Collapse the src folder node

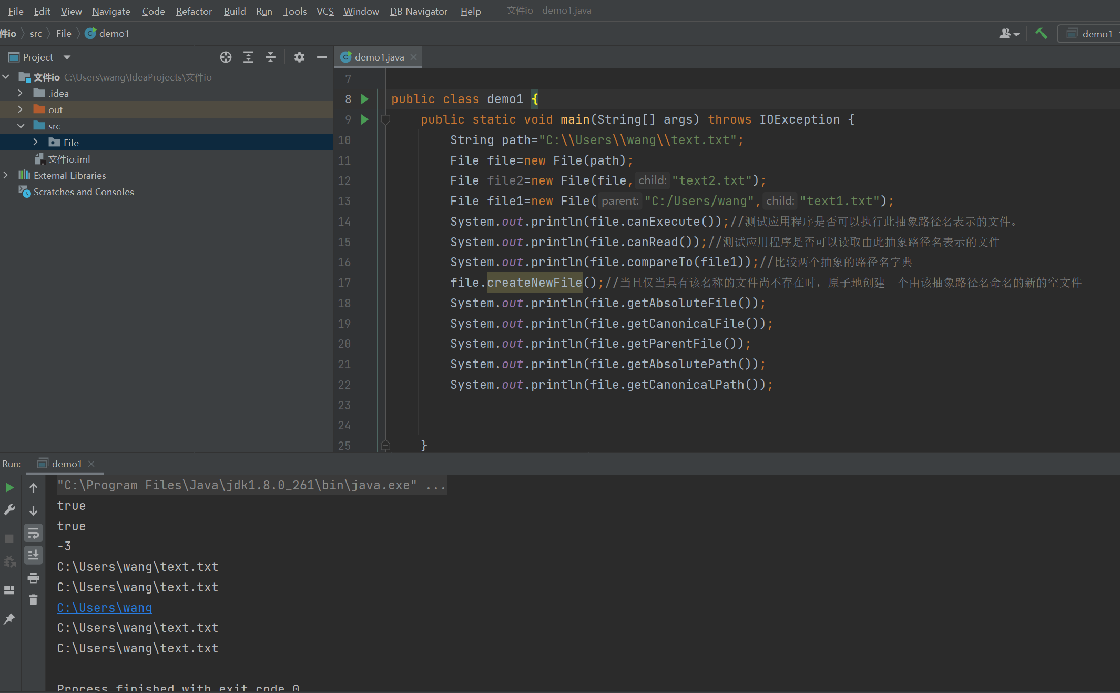[21, 126]
